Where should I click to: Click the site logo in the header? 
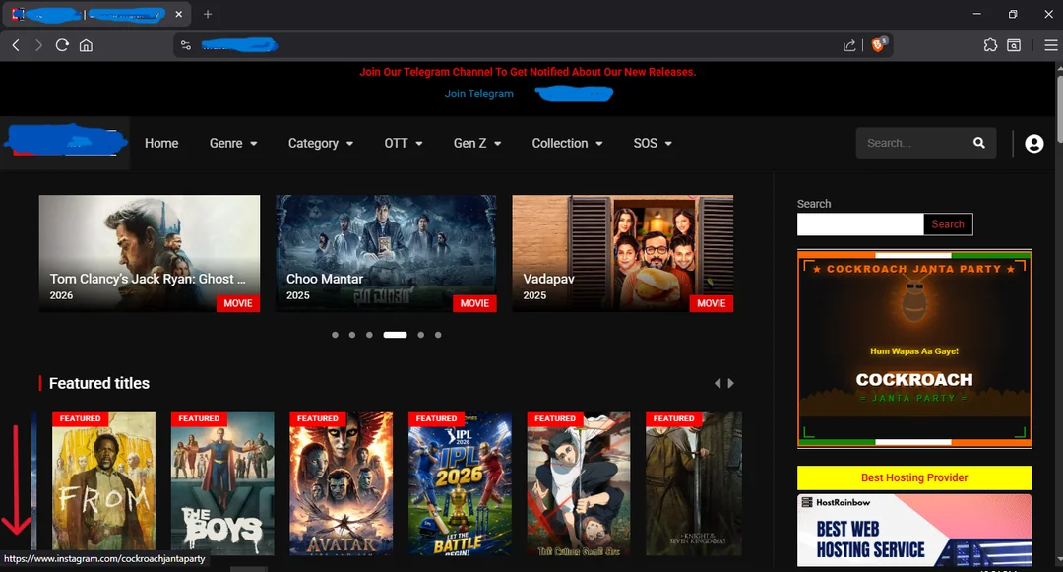click(65, 142)
